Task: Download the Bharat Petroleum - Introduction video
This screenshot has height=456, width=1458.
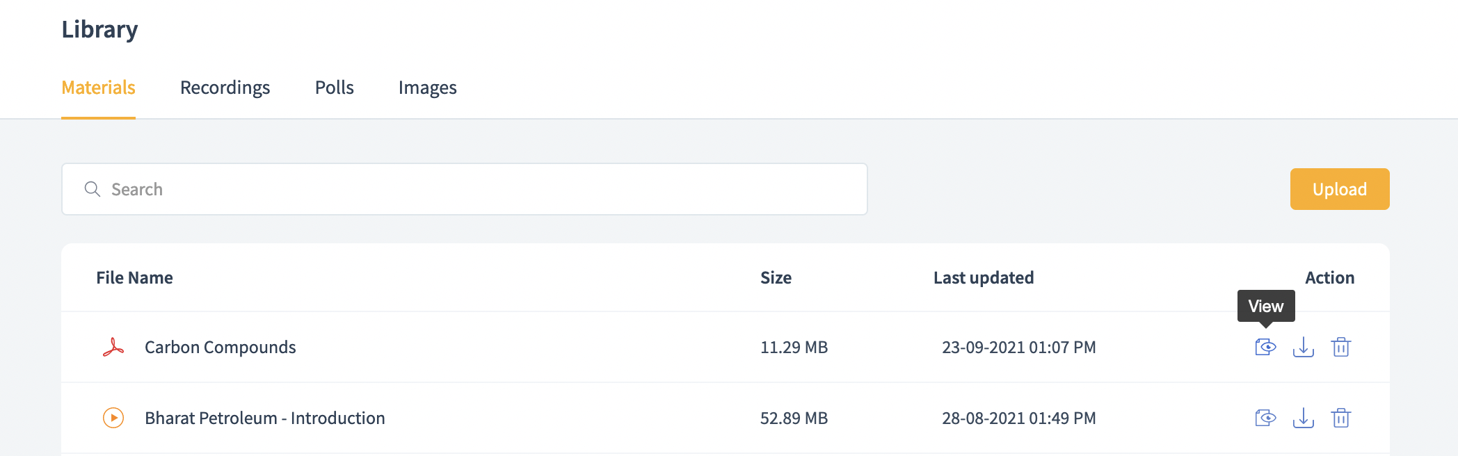Action: pyautogui.click(x=1303, y=418)
